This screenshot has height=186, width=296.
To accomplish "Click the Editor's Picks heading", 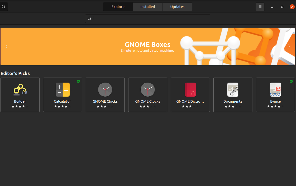I will tap(15, 73).
